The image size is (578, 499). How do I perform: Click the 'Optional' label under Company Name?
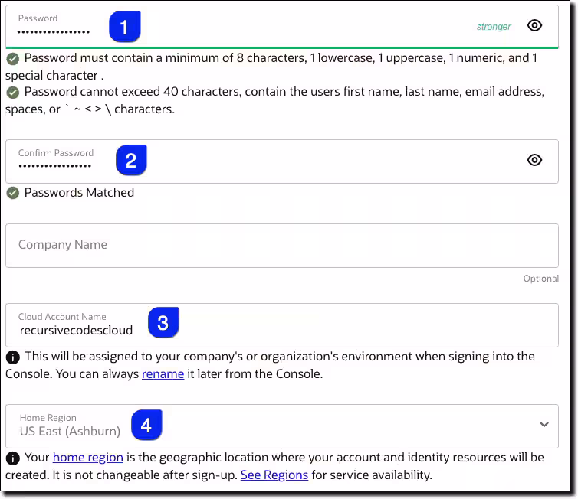(x=540, y=279)
